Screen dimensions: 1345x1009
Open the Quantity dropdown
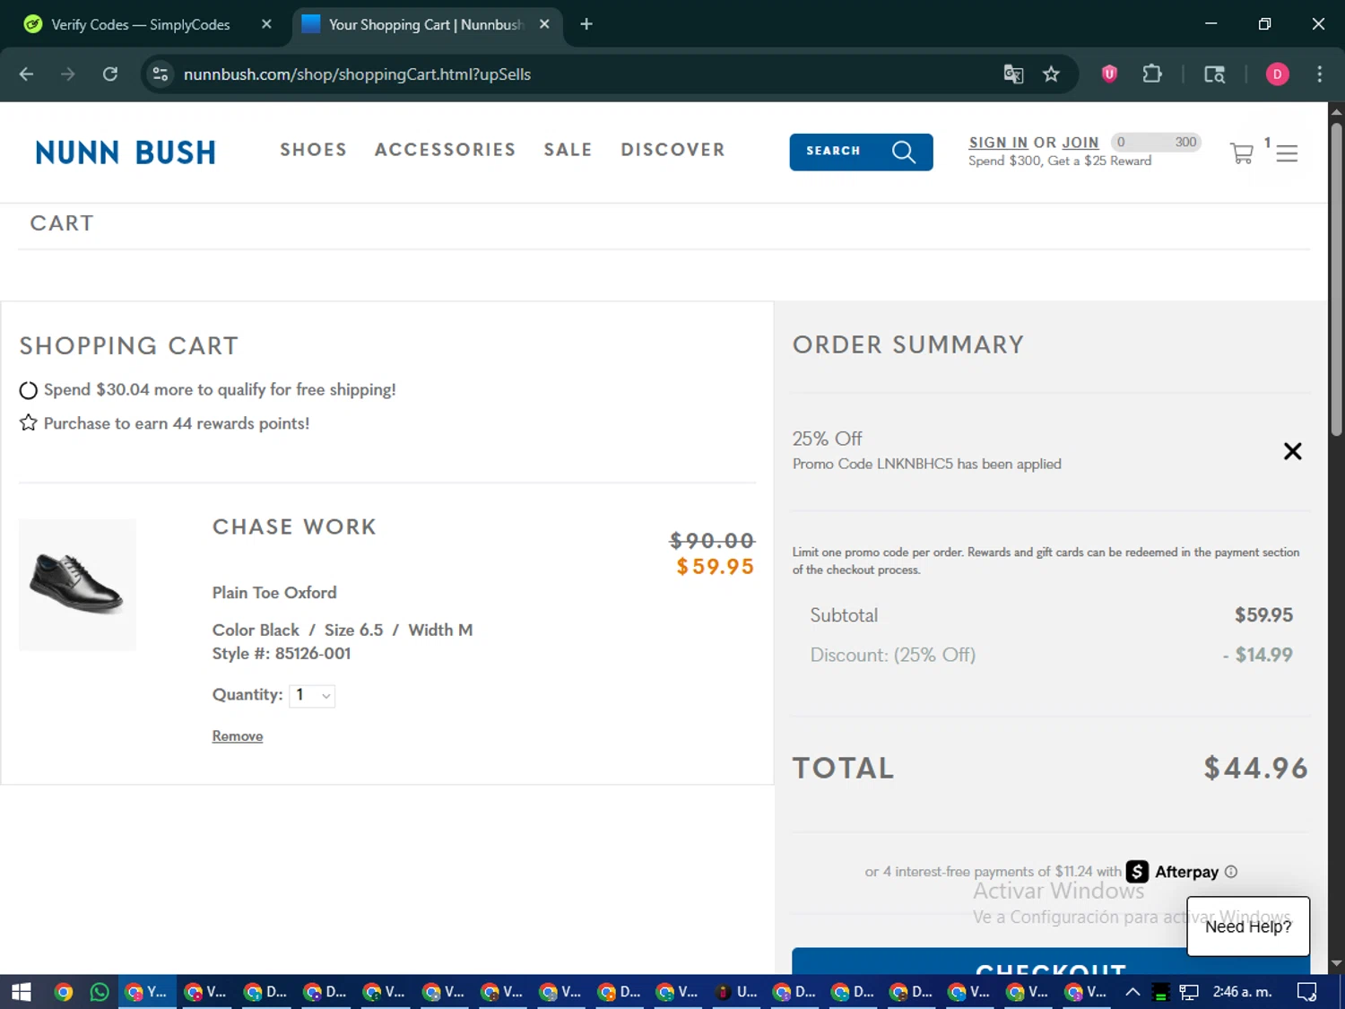[x=312, y=695]
